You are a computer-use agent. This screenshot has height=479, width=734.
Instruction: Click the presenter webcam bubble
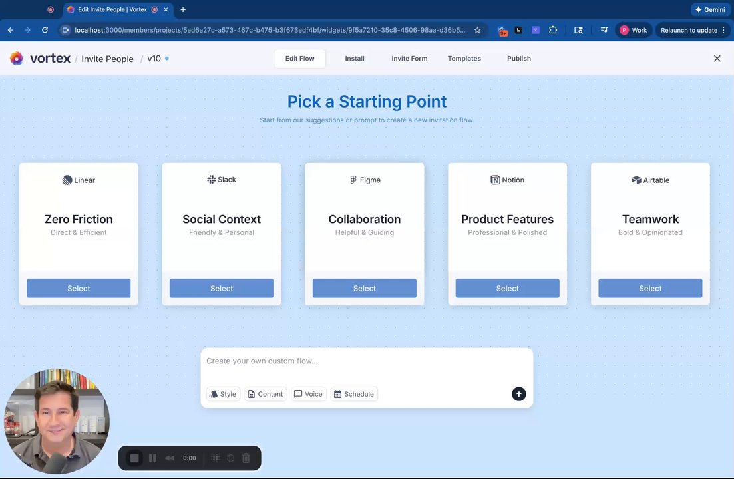[x=57, y=421]
